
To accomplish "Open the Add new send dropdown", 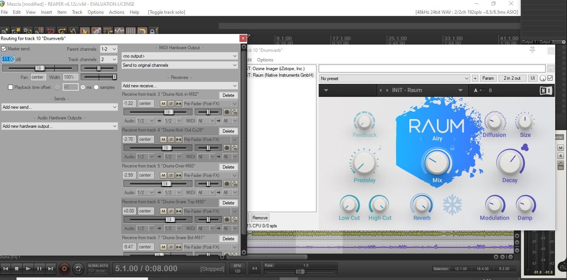I will point(60,107).
